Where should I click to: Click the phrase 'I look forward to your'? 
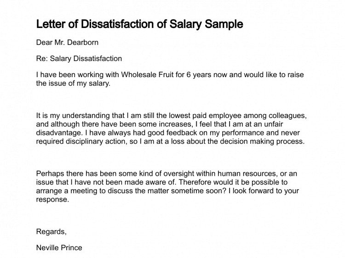pyautogui.click(x=264, y=191)
